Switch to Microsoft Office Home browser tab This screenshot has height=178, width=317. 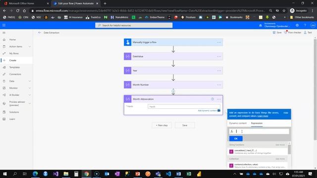tap(26, 3)
